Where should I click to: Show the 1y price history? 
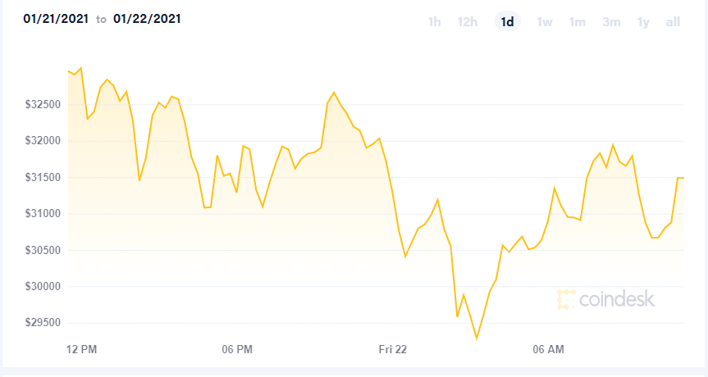(643, 21)
